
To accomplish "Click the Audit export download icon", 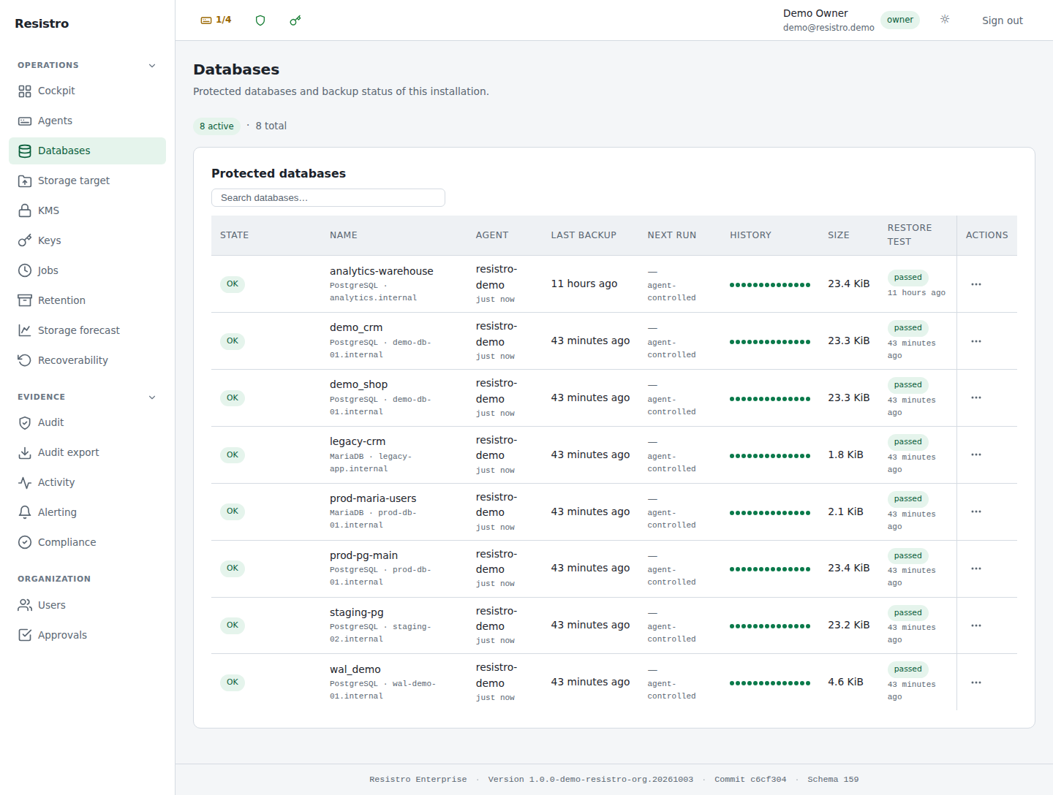I will (25, 453).
